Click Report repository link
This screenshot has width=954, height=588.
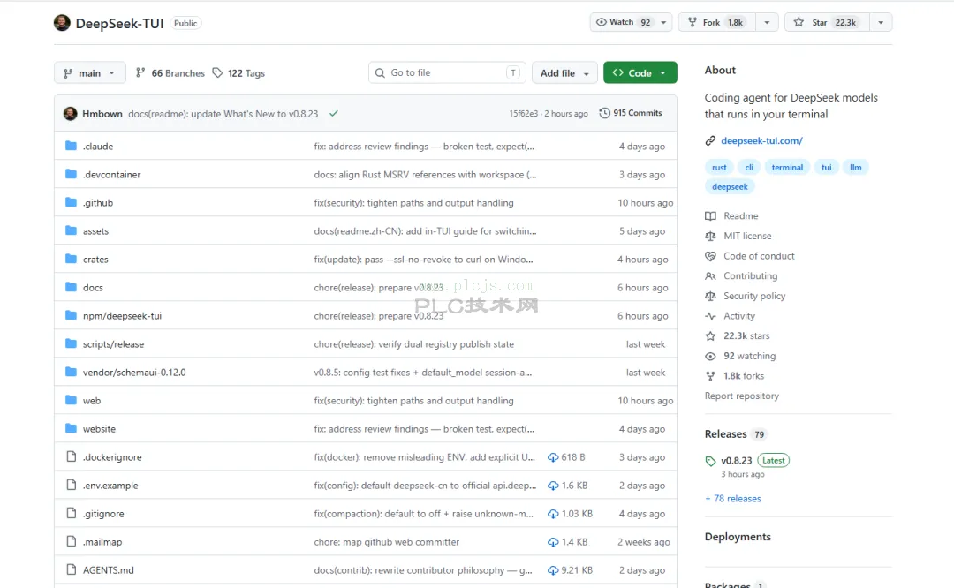[742, 396]
